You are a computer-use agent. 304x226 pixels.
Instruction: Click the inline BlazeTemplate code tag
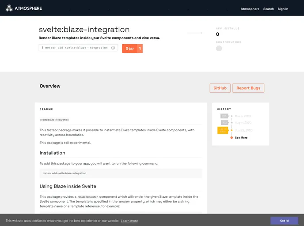click(88, 197)
